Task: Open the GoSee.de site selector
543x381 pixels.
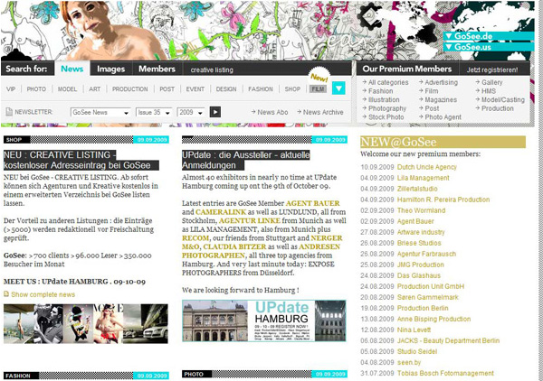Action: [x=489, y=36]
